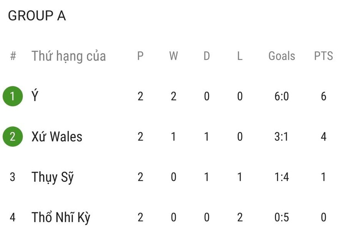Click the # rank column header
This screenshot has width=340, height=230.
[x=13, y=56]
